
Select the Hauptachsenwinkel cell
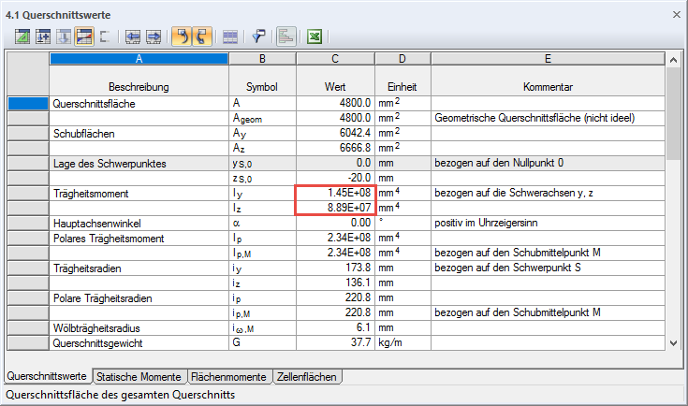(139, 224)
